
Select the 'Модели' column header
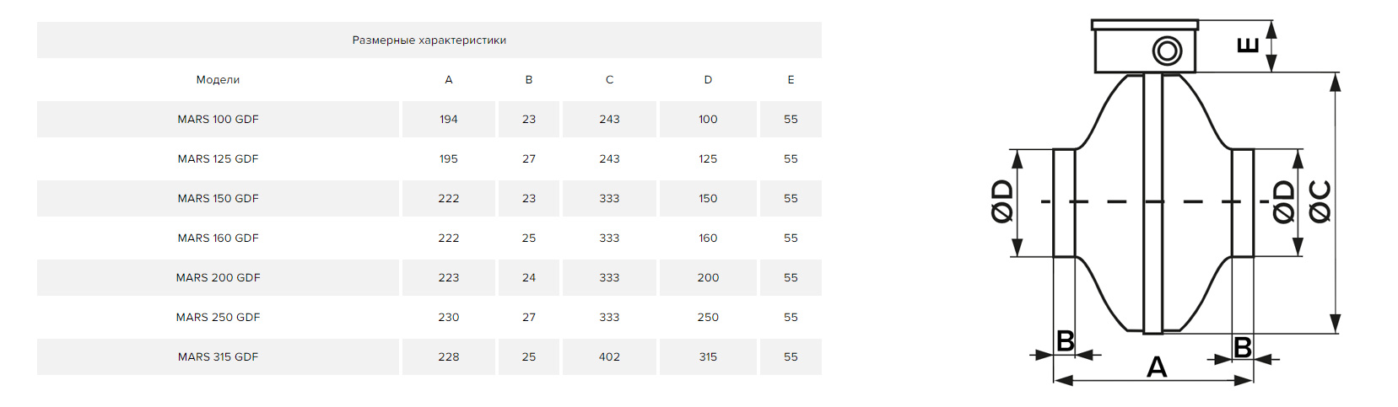click(218, 80)
